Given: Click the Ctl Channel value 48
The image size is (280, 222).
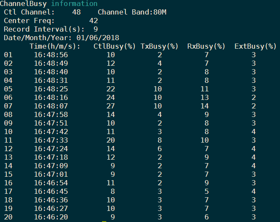Looking at the screenshot, I should click(76, 12).
